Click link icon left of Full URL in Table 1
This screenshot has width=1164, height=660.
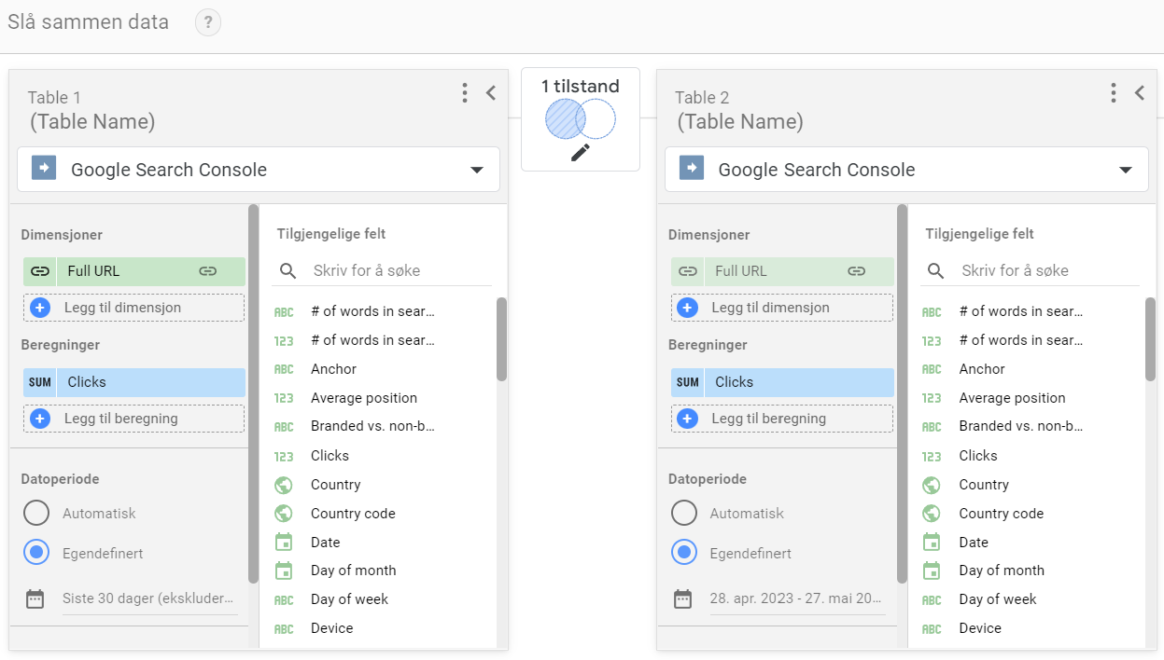(39, 271)
